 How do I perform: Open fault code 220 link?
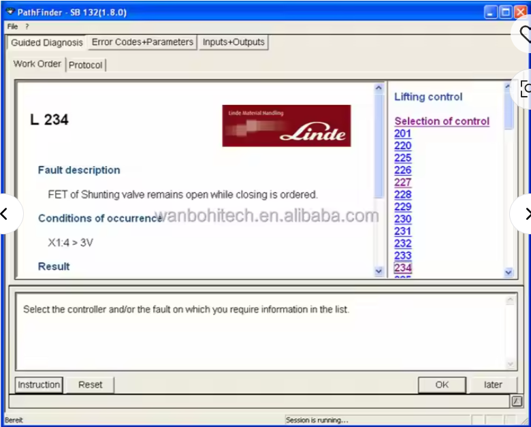(402, 146)
